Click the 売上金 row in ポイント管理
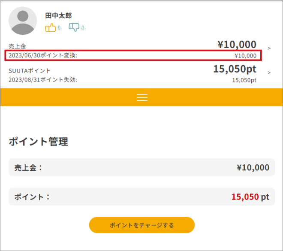Screen dimensions: 283x251 tap(142, 167)
